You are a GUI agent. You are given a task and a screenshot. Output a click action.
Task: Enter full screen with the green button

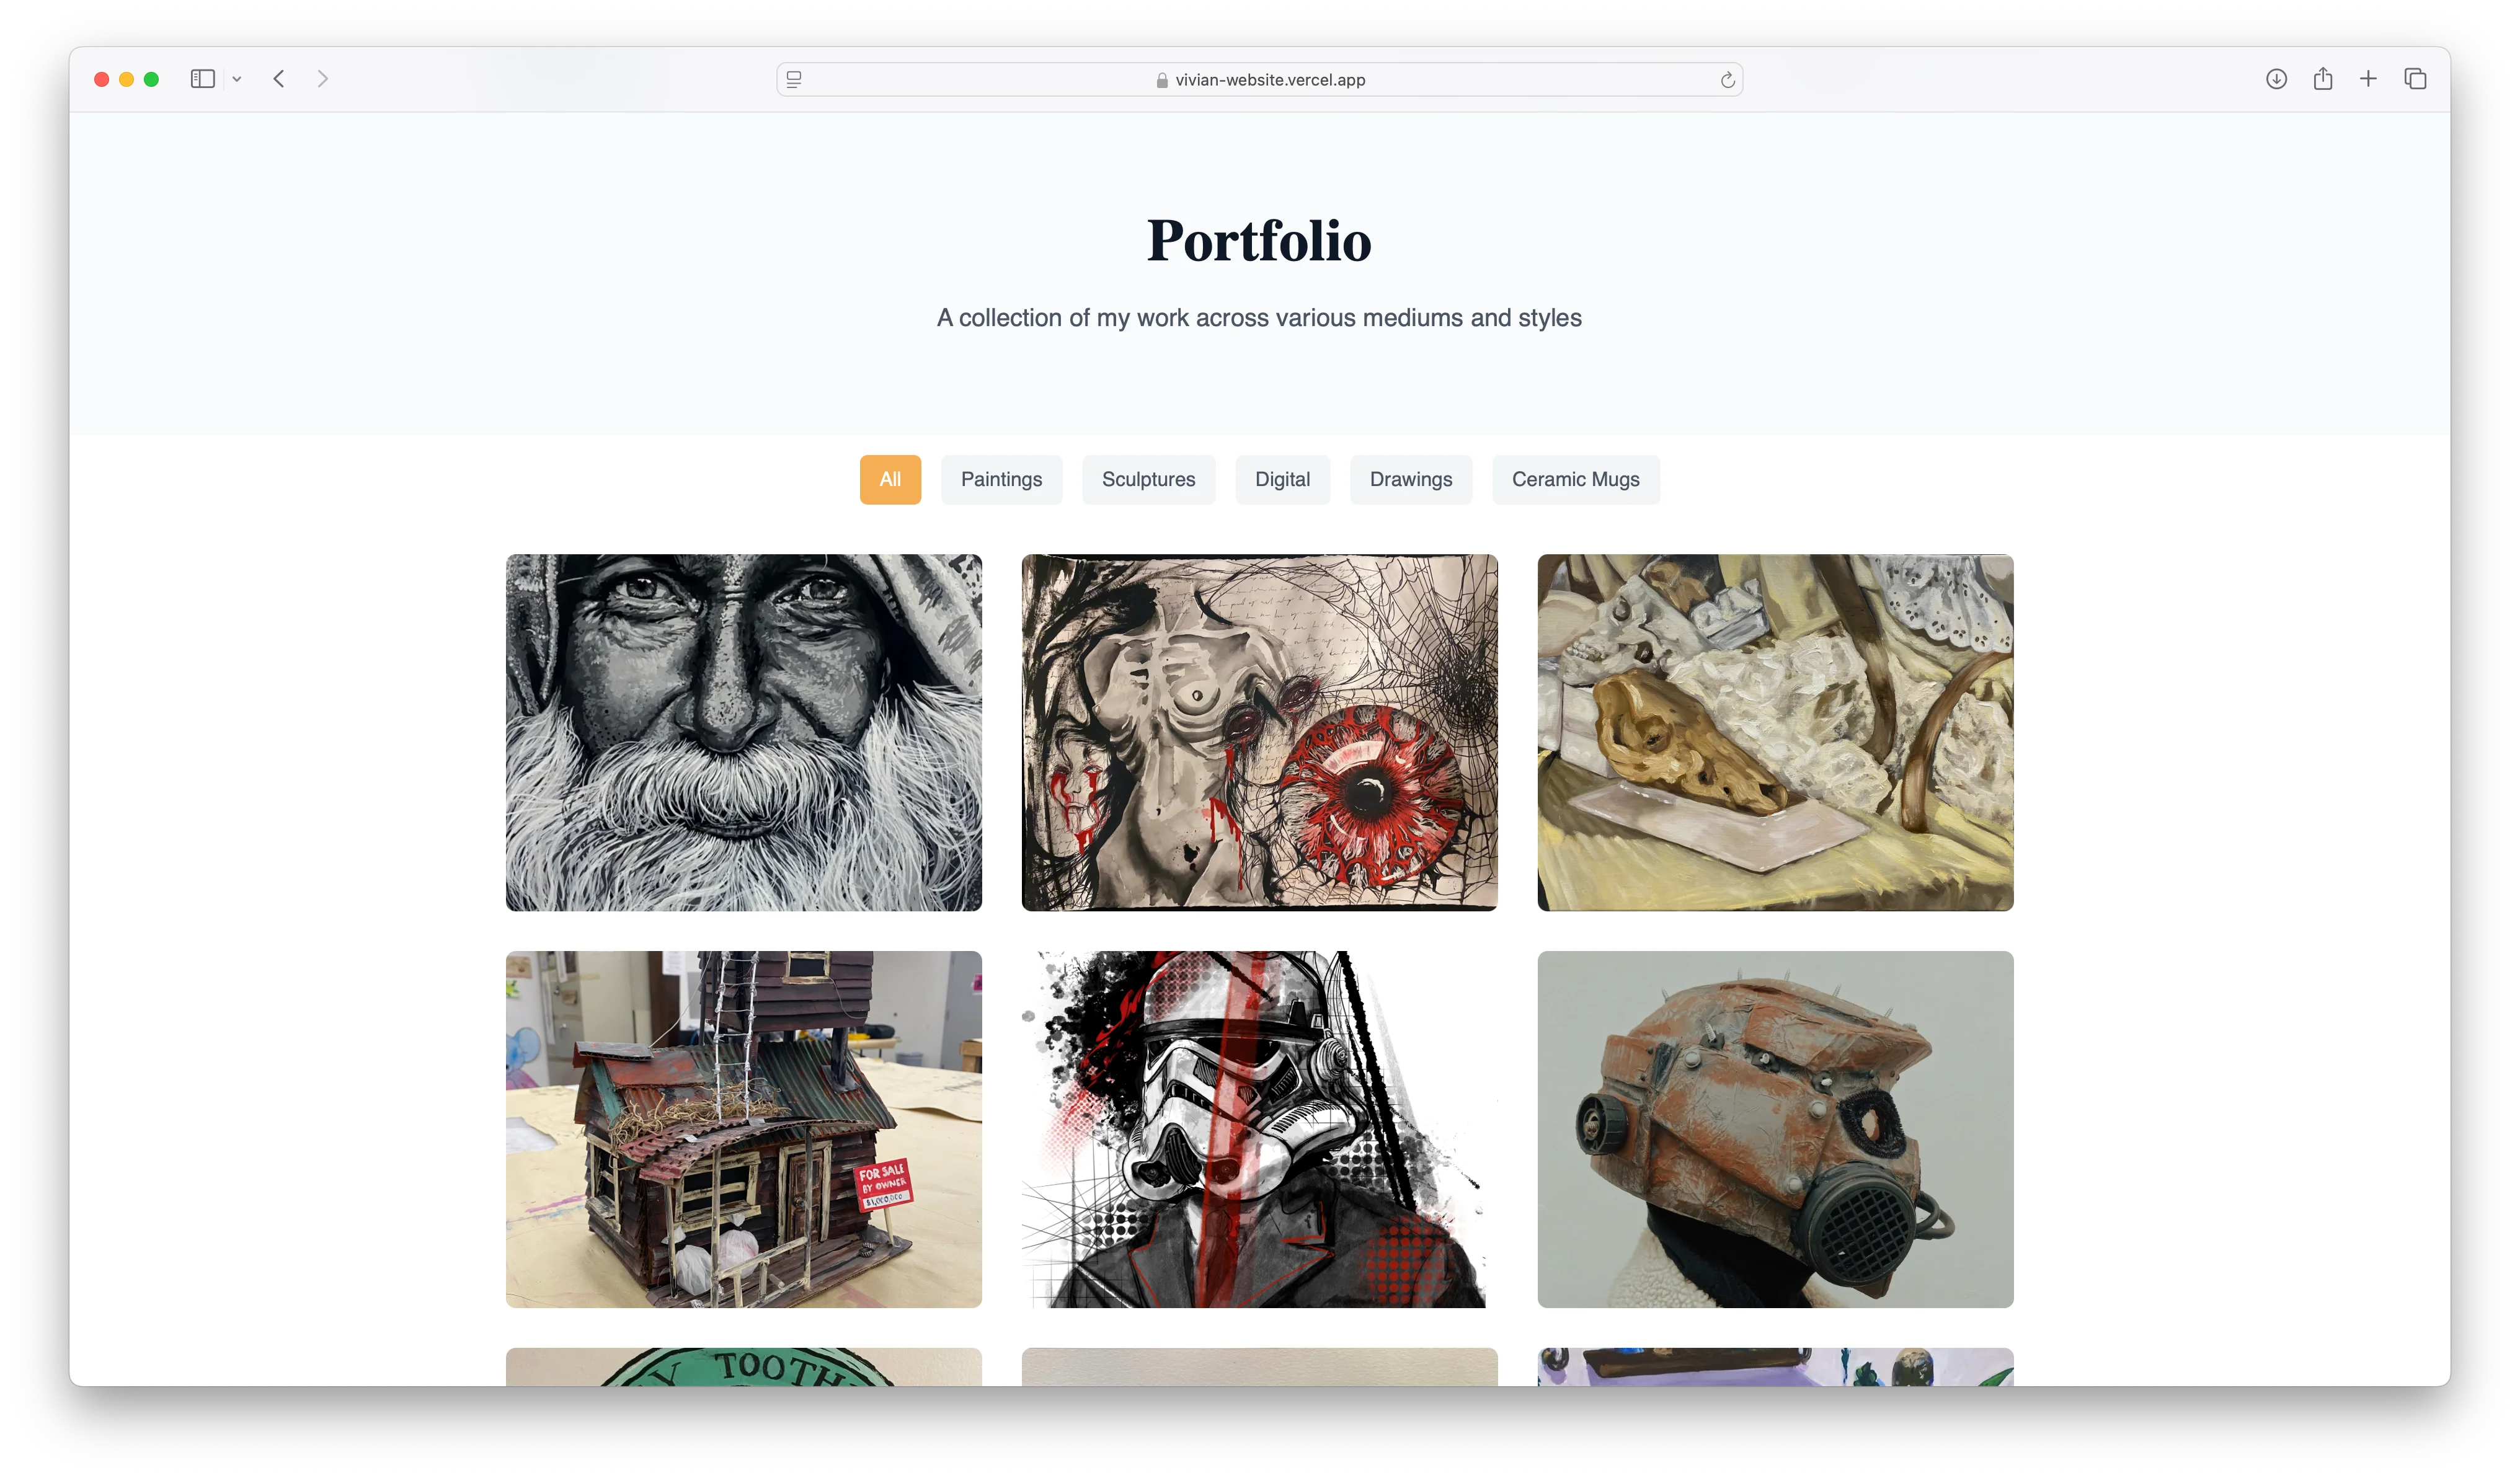pyautogui.click(x=152, y=79)
